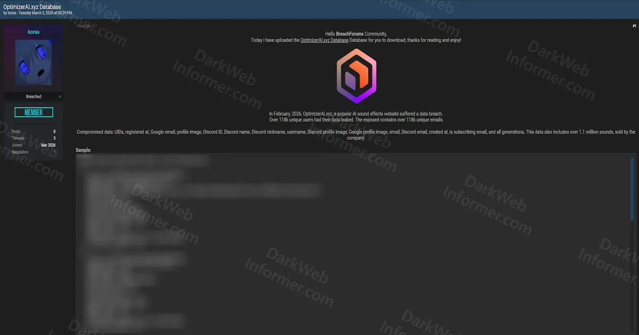Click the threads count showing 5
This screenshot has width=639, height=335.
[53, 138]
